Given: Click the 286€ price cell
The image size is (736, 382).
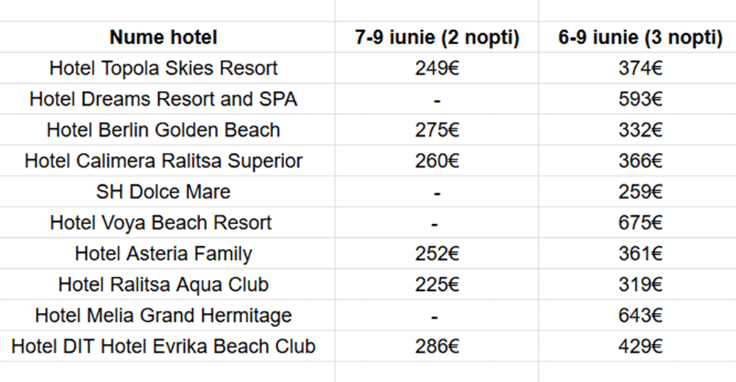Looking at the screenshot, I should tap(437, 347).
